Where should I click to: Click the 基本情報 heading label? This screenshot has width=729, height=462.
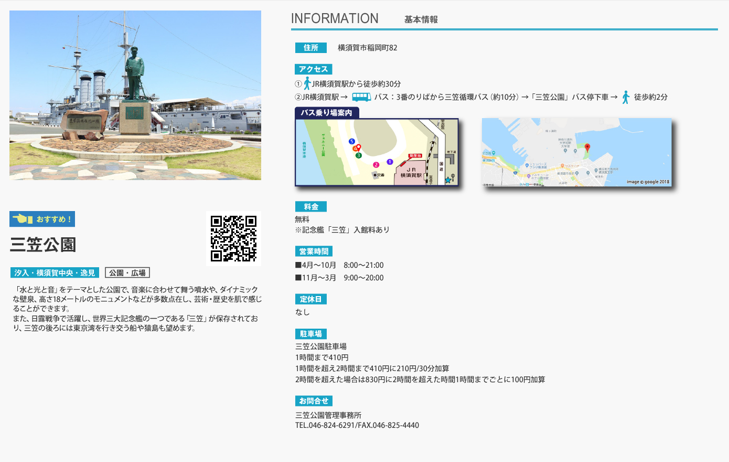[x=421, y=19]
